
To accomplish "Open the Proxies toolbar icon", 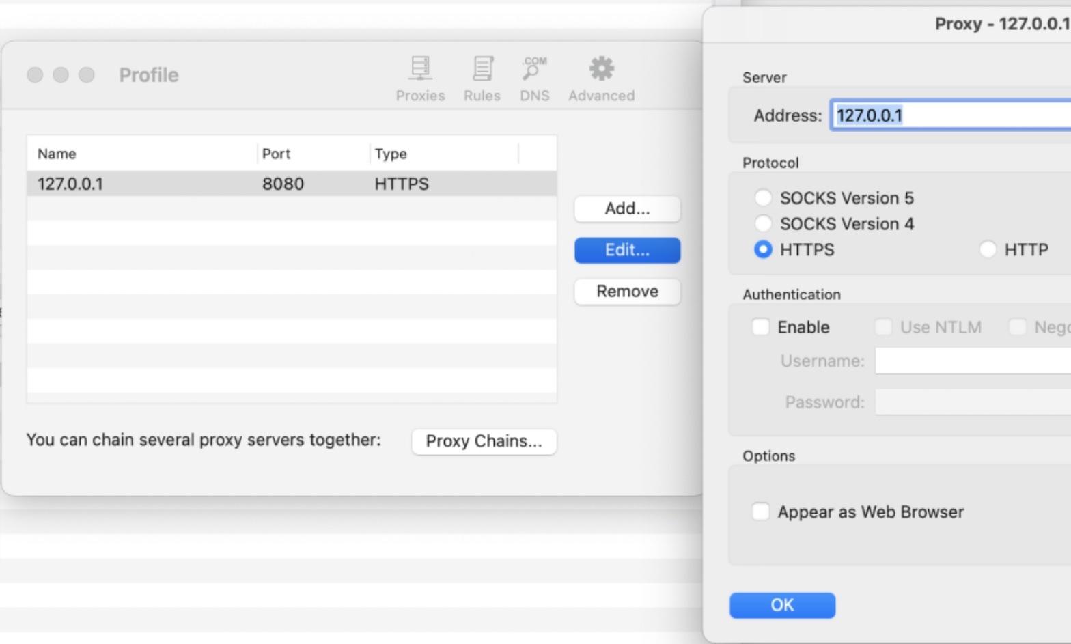I will click(x=420, y=79).
